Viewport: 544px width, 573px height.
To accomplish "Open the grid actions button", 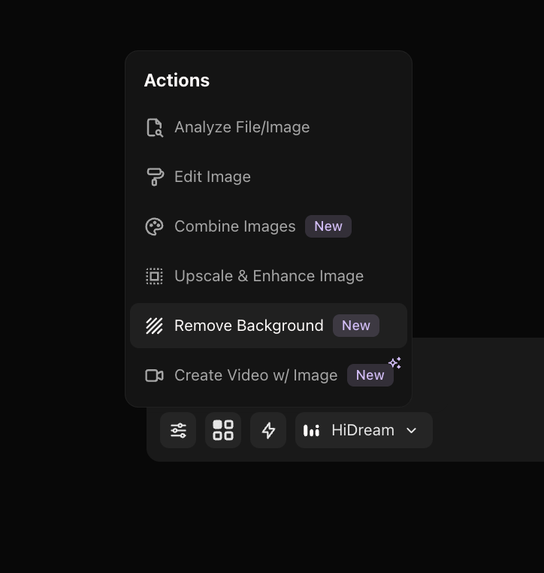I will click(x=223, y=430).
